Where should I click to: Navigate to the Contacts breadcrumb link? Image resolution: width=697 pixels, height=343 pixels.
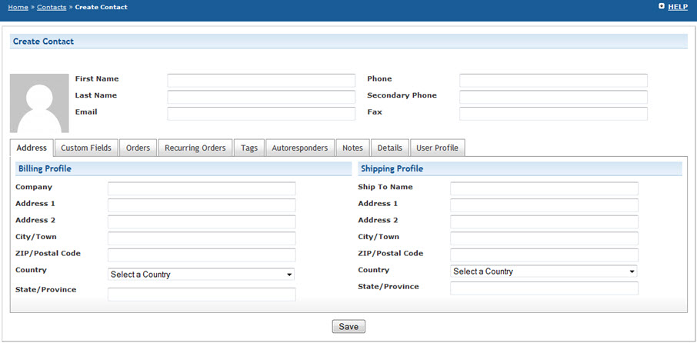coord(52,7)
